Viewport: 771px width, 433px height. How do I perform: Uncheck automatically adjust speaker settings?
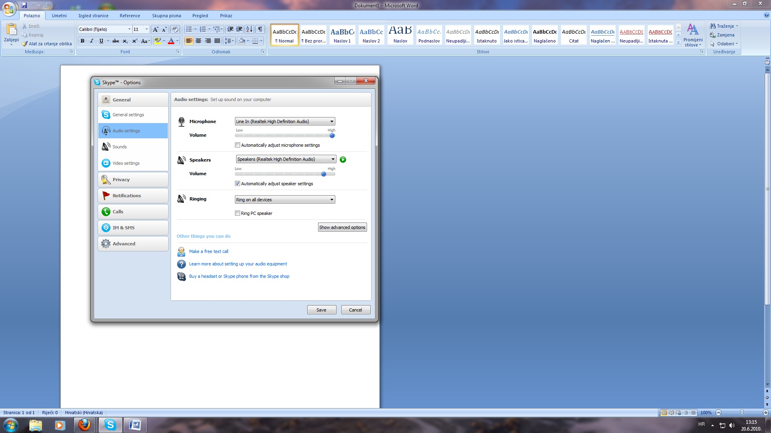click(237, 184)
